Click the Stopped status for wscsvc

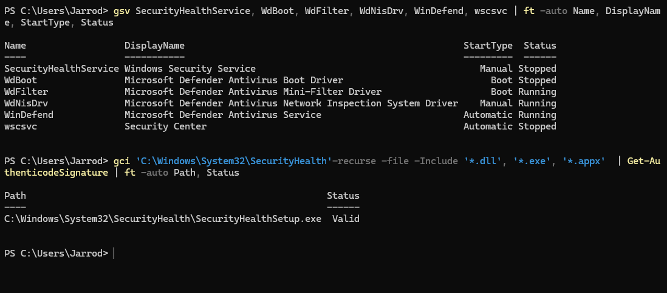(537, 126)
